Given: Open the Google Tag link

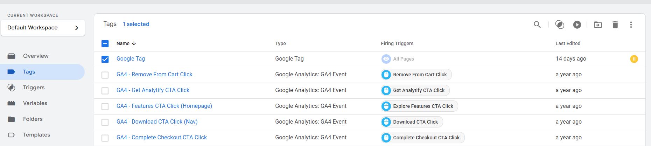Looking at the screenshot, I should pyautogui.click(x=131, y=58).
